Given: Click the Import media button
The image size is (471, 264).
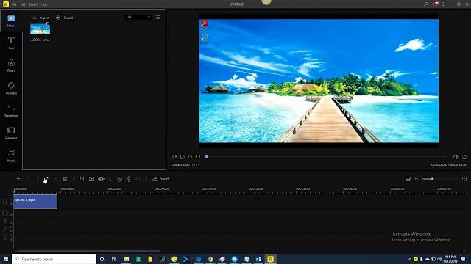Looking at the screenshot, I should 41,18.
